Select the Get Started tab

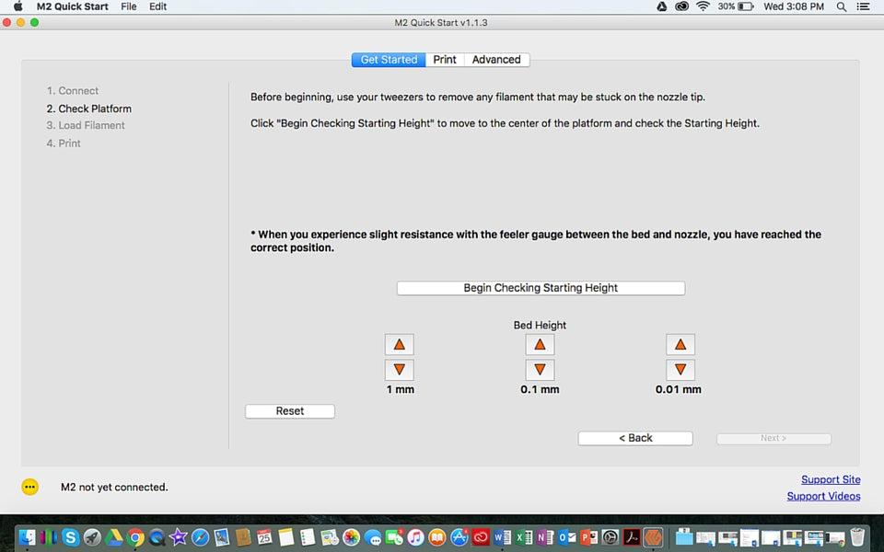[389, 60]
